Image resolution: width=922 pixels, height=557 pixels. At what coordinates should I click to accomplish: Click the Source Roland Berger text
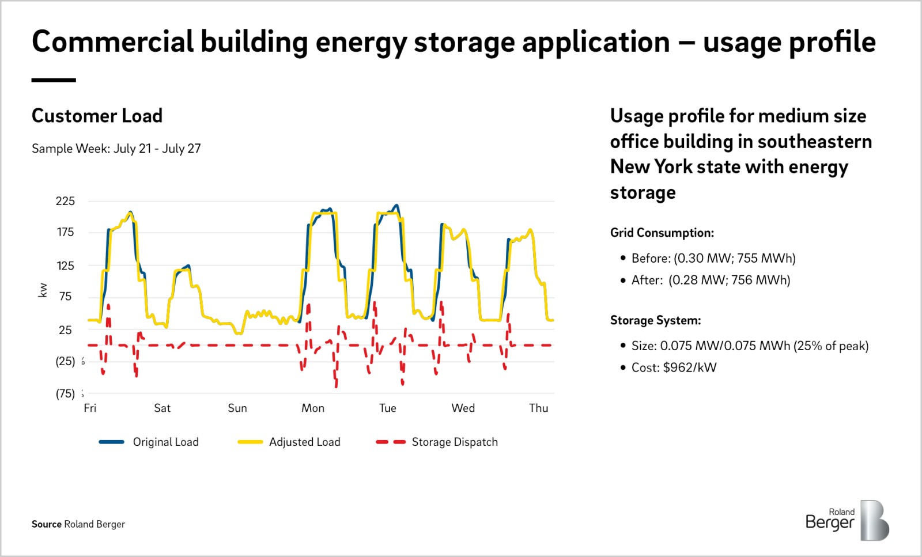click(78, 524)
